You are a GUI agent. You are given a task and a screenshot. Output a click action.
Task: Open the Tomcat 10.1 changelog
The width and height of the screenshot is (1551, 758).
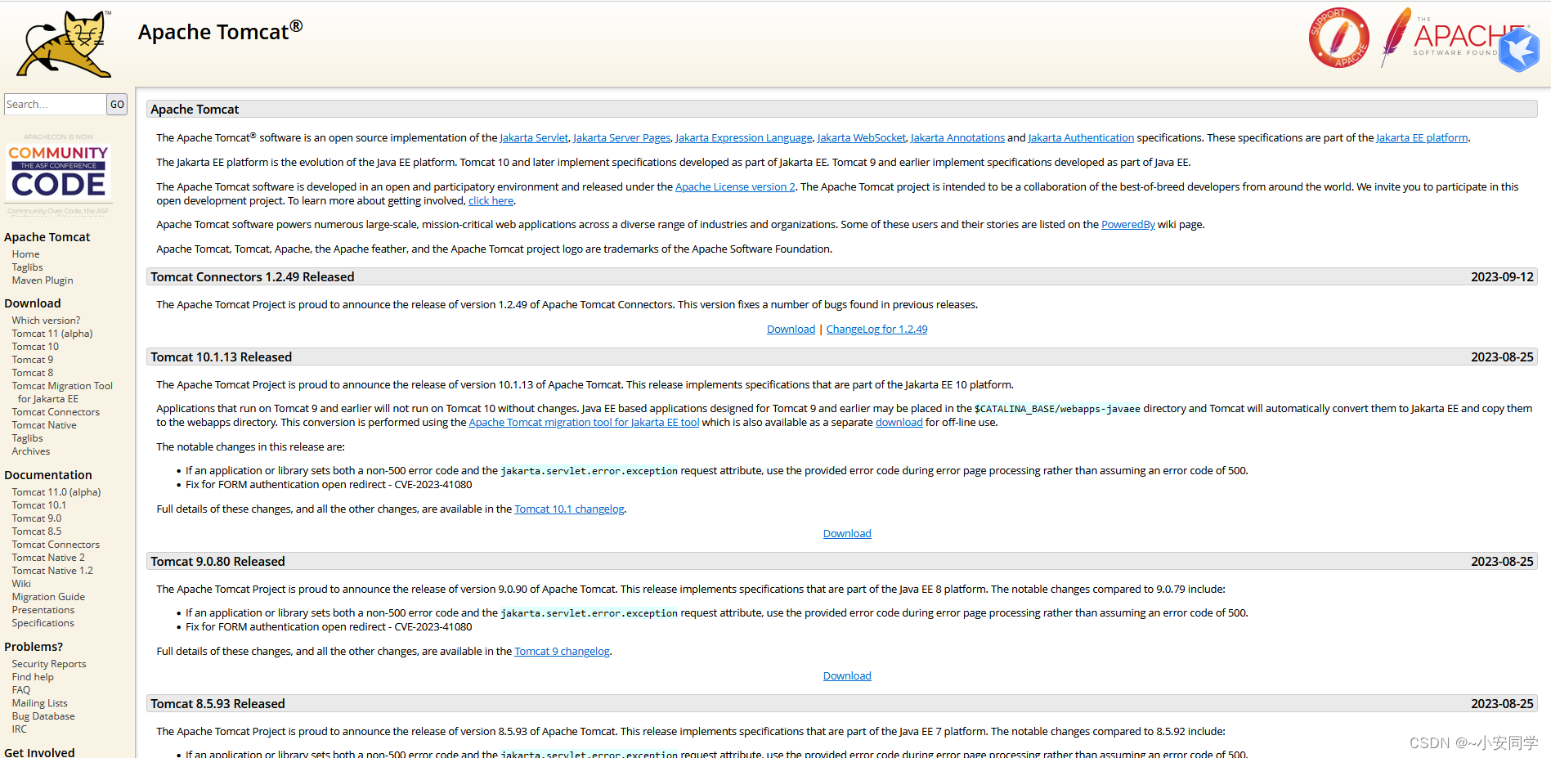click(x=569, y=509)
